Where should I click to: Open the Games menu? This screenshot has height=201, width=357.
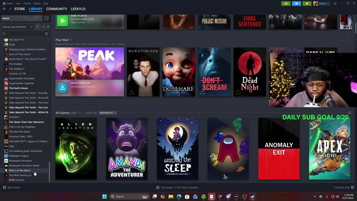coord(37,3)
